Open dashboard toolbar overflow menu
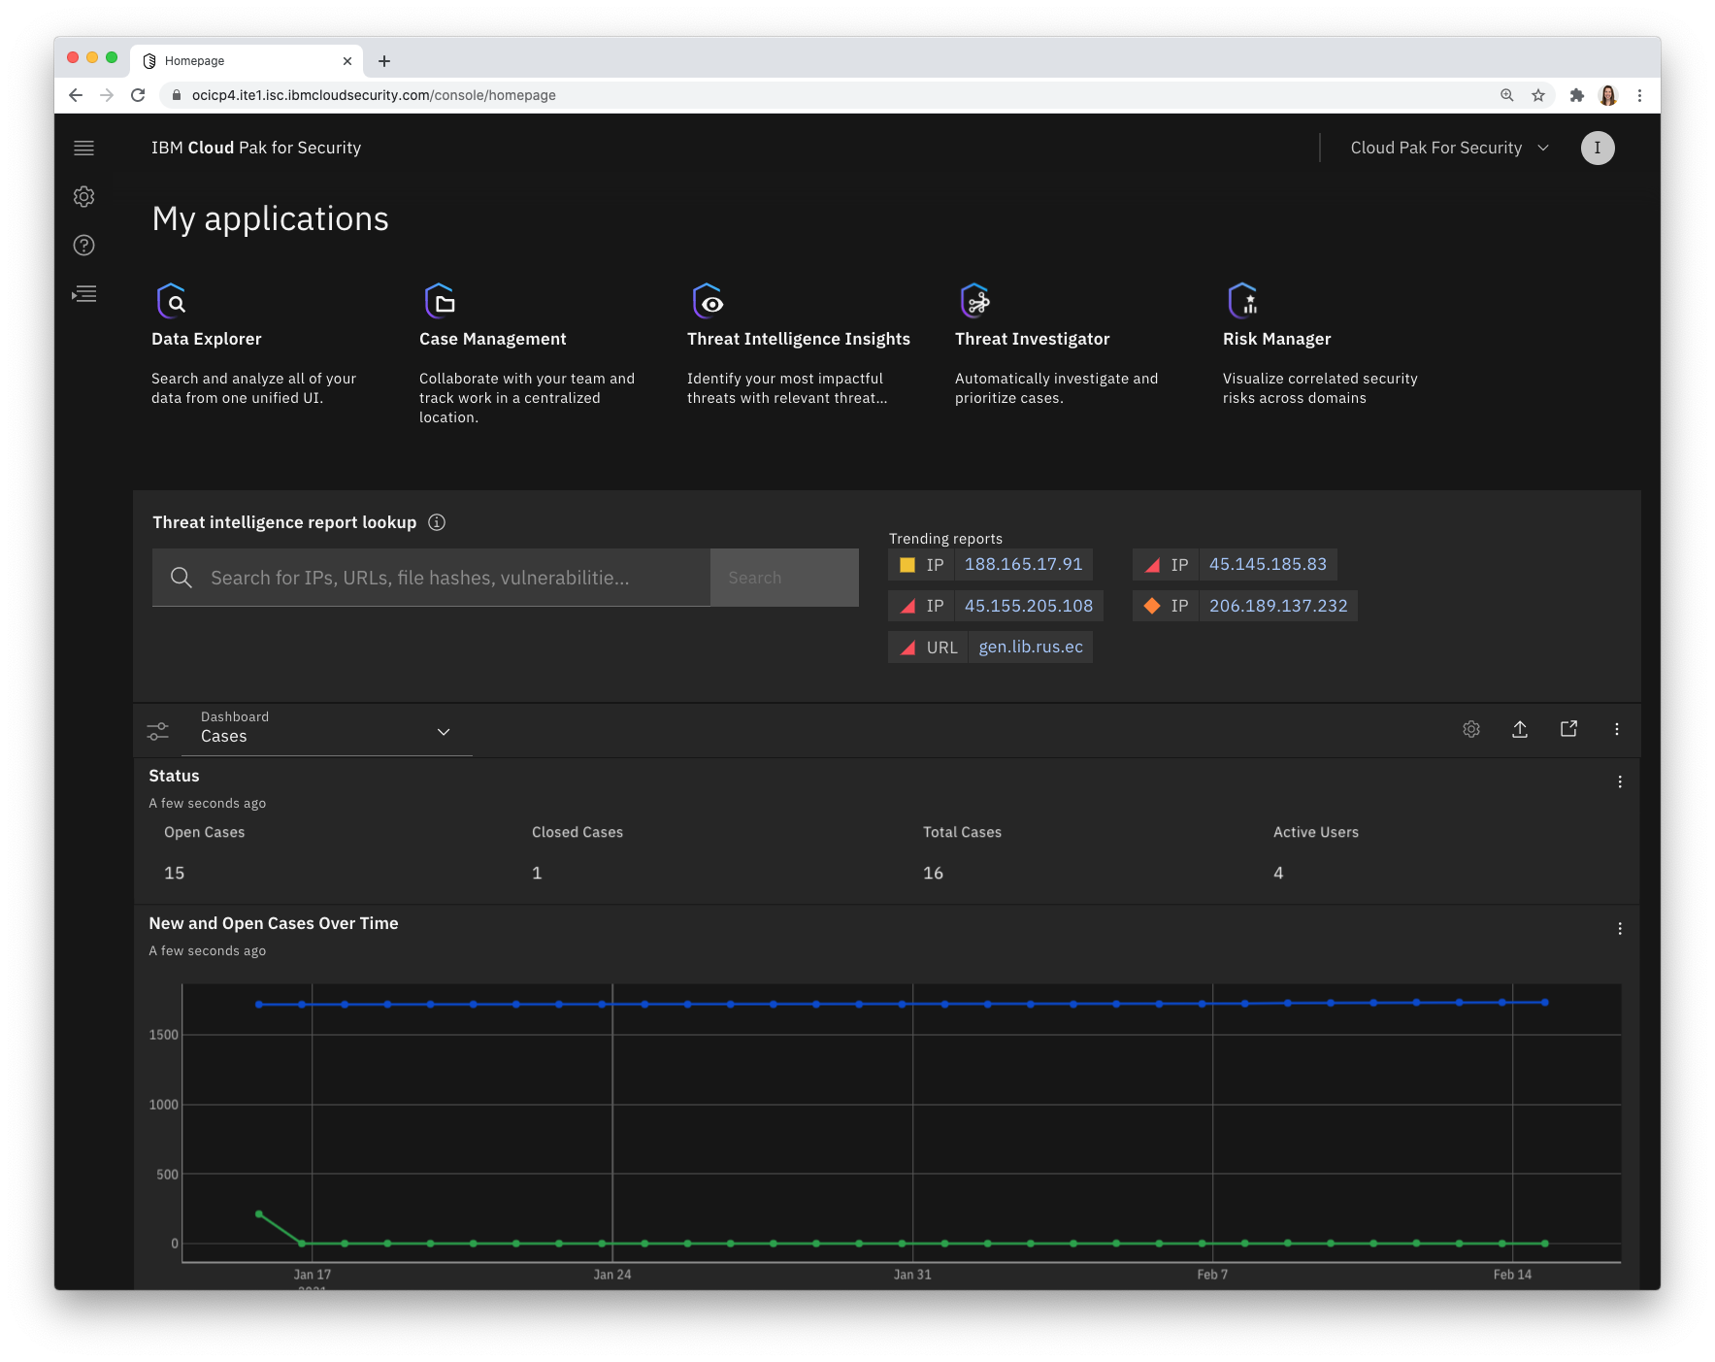 click(x=1617, y=729)
